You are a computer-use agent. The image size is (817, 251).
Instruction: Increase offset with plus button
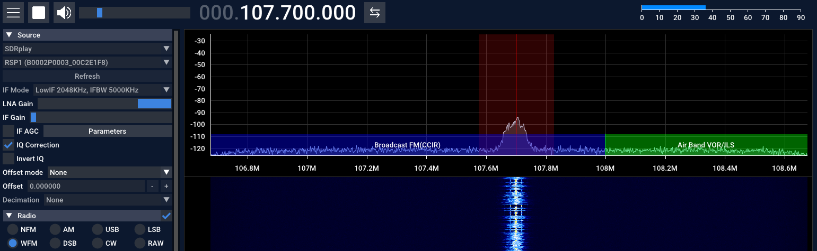tap(166, 186)
